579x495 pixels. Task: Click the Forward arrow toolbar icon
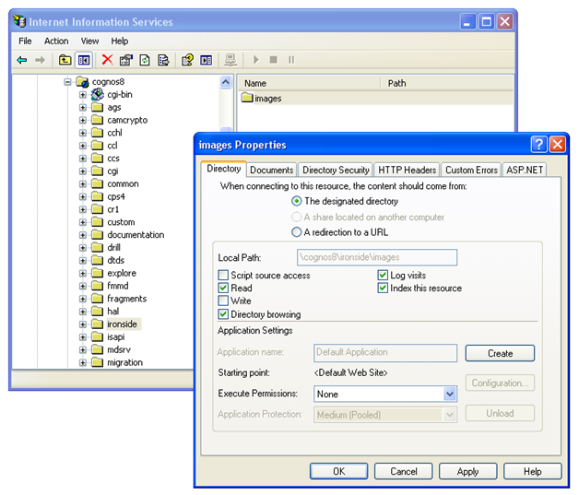pos(40,60)
